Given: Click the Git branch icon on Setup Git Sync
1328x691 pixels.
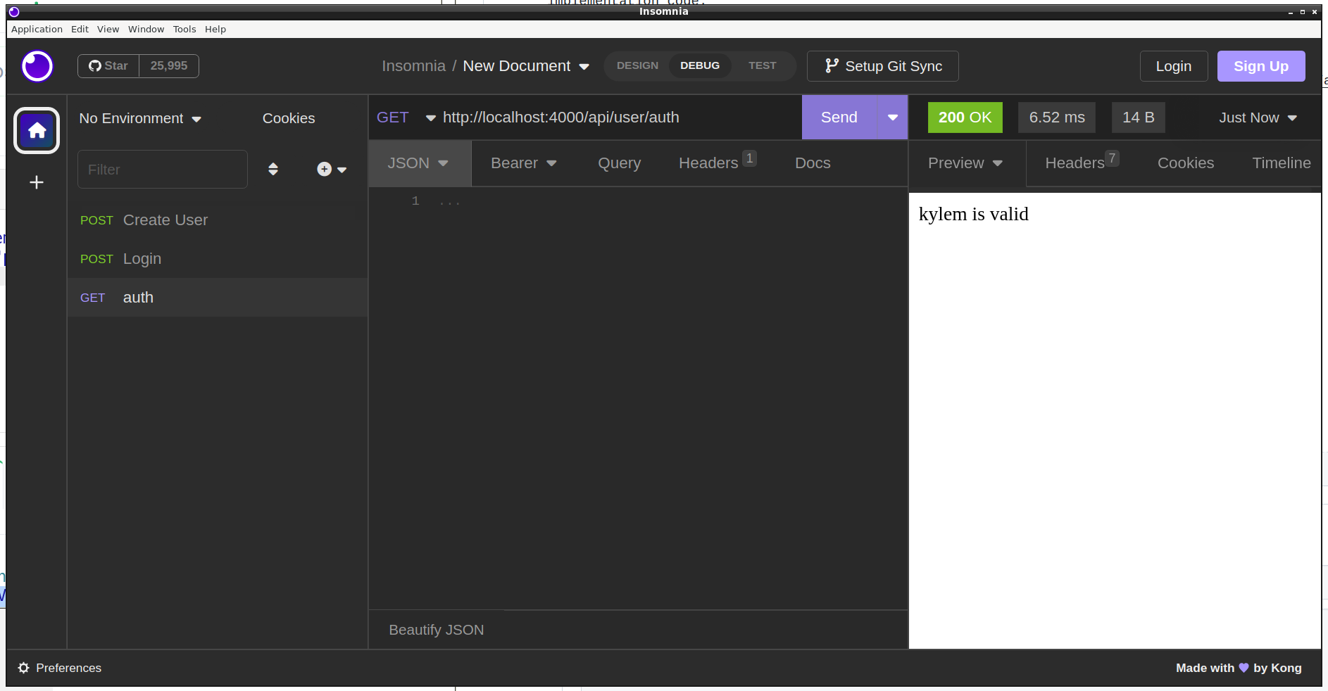Looking at the screenshot, I should pyautogui.click(x=832, y=65).
